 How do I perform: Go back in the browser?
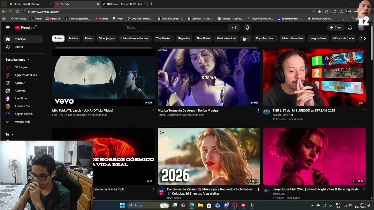pyautogui.click(x=4, y=12)
